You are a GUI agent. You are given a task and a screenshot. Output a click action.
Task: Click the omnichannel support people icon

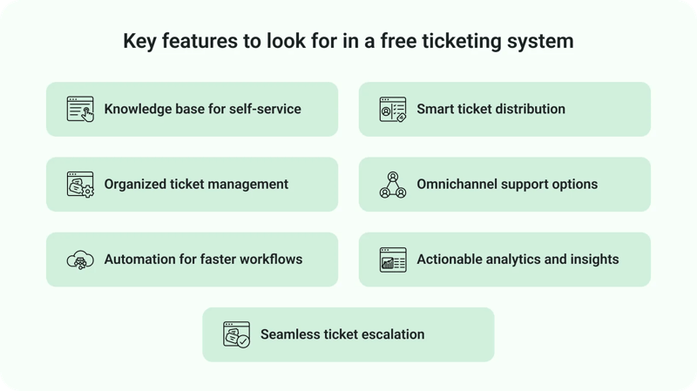click(x=393, y=185)
